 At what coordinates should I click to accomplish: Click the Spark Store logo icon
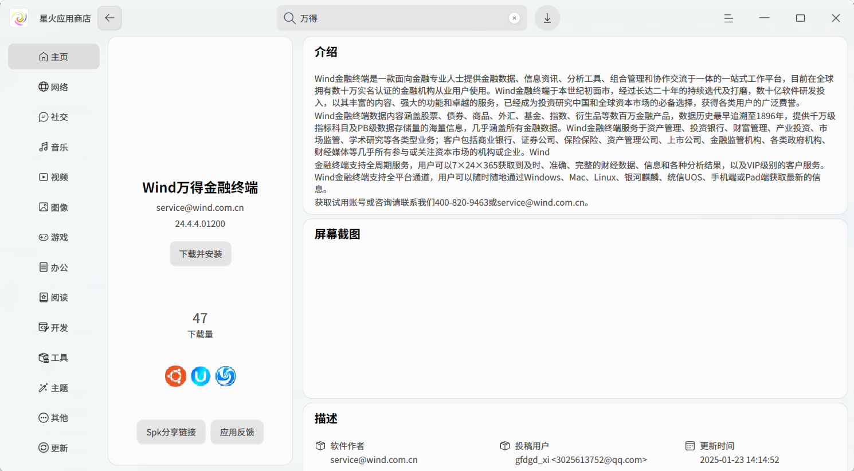19,18
